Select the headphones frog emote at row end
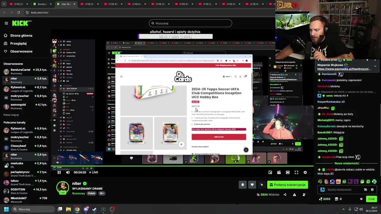Screen dimensions: 381x214 click(x=374, y=181)
